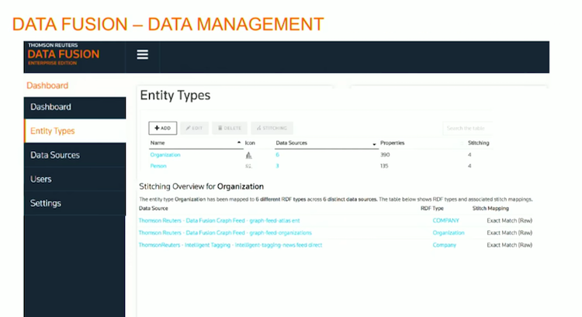Click the Stitching value 4 for Organization

coord(469,155)
